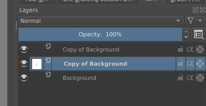This screenshot has height=106, width=206.
Task: Hide the Background layer
Action: 24,78
